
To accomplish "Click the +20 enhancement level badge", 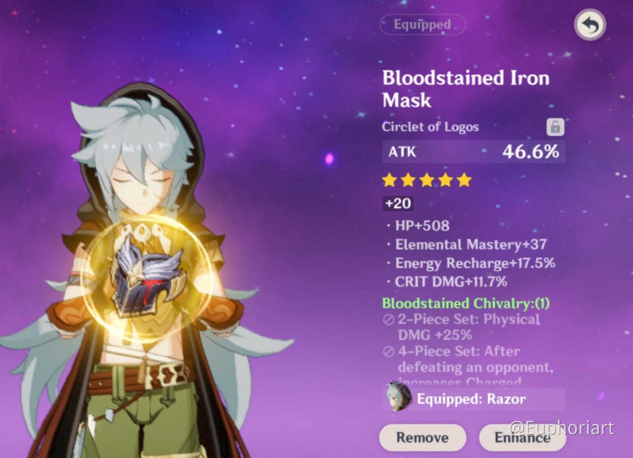I will click(398, 204).
